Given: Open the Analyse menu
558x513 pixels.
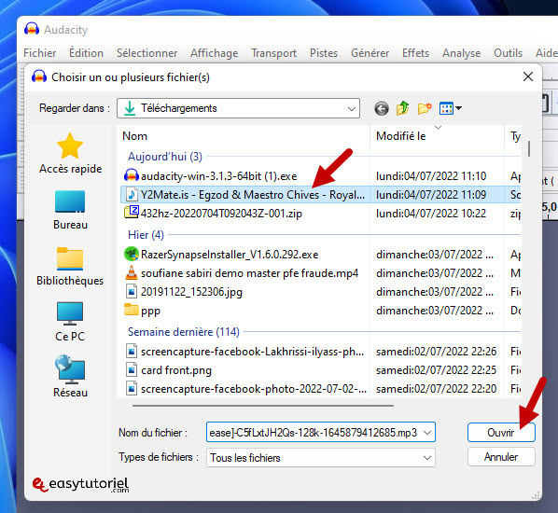Looking at the screenshot, I should 461,53.
